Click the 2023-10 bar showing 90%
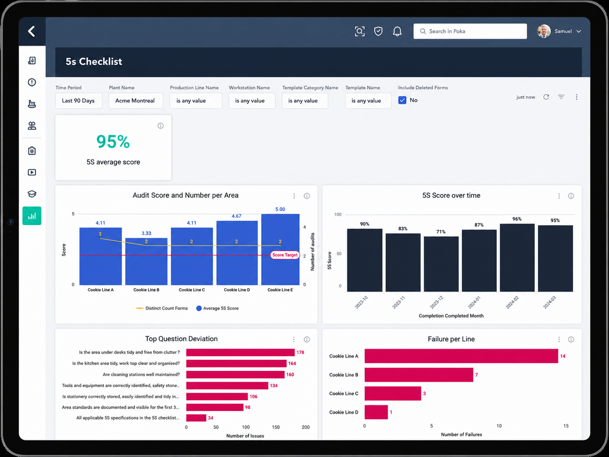Viewport: 609px width, 457px height. (365, 260)
